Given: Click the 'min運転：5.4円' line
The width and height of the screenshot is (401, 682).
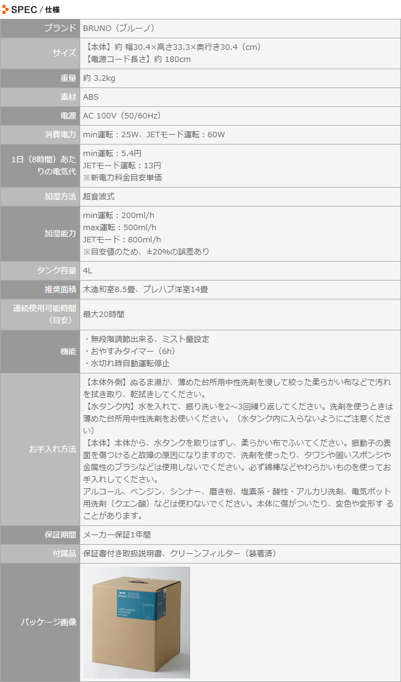Looking at the screenshot, I should 112,153.
